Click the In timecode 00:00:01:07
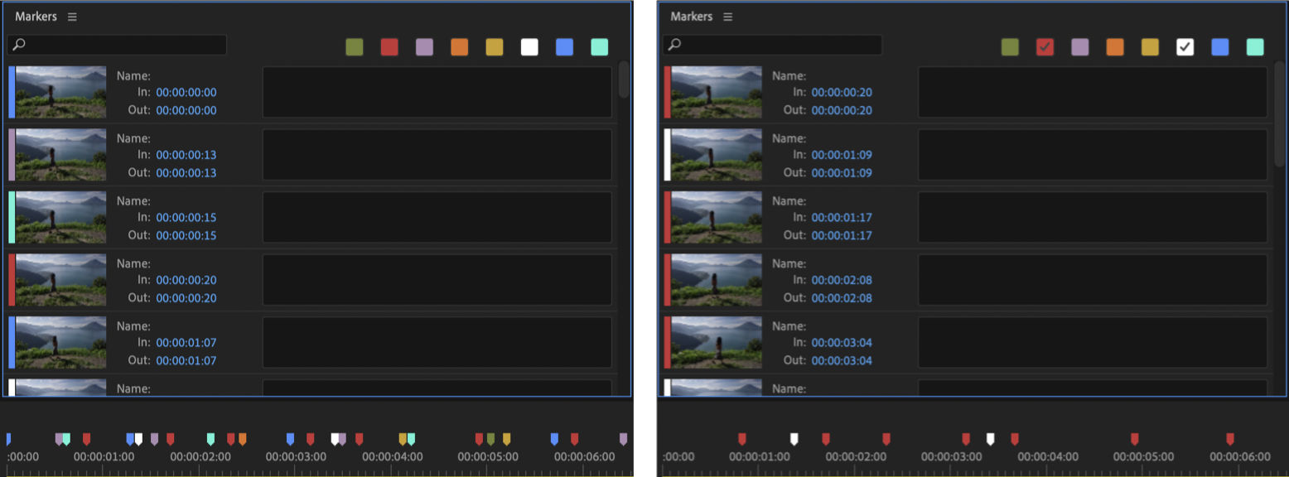The width and height of the screenshot is (1289, 477). (186, 343)
